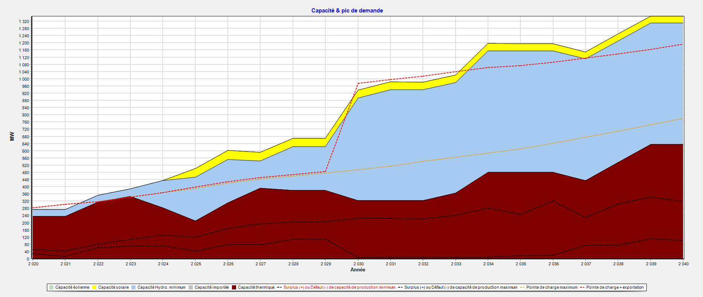Click the '1 200' y-axis tick label
The width and height of the screenshot is (703, 297).
[x=24, y=43]
